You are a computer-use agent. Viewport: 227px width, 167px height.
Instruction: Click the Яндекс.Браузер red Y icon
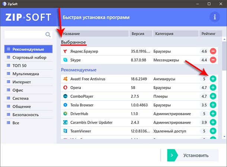(x=65, y=51)
